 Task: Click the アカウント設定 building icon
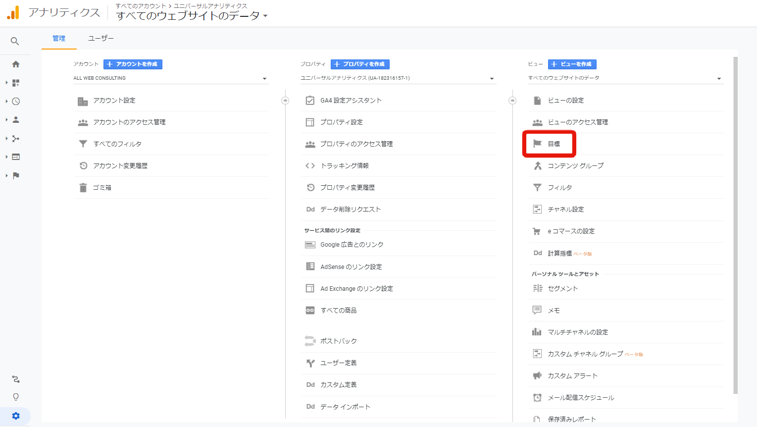83,101
